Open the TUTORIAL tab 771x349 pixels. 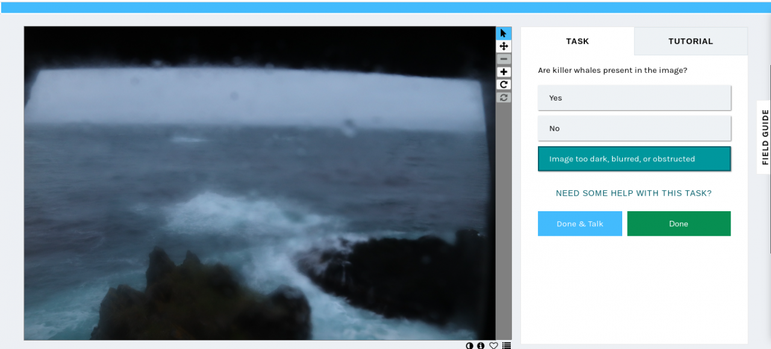click(691, 41)
